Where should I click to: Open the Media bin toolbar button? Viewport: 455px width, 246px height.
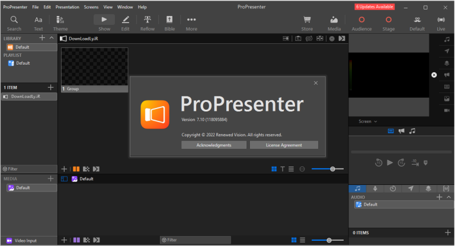[x=334, y=24]
